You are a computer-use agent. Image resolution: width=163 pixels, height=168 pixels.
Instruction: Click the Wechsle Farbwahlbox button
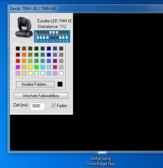(x=41, y=96)
